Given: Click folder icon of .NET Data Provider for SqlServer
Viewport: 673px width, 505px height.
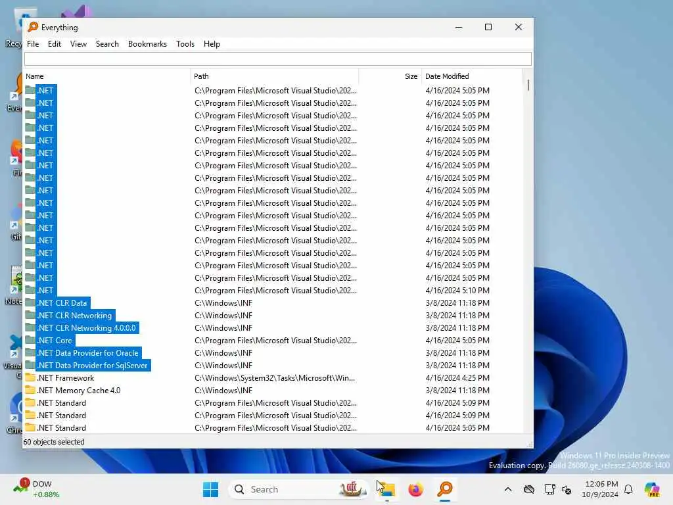Looking at the screenshot, I should pos(30,365).
